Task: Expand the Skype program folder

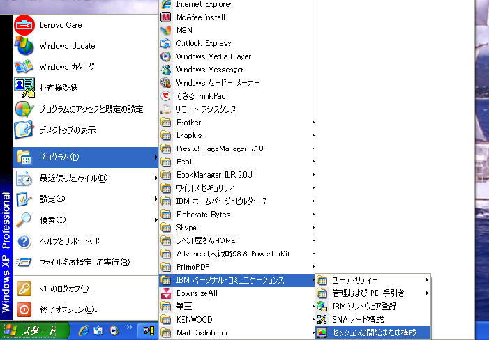Action: click(238, 228)
